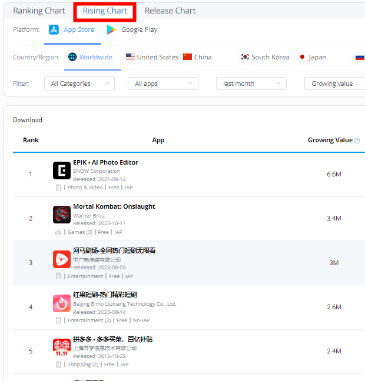Click the Growing Value column header
This screenshot has width=365, height=381.
pyautogui.click(x=330, y=140)
